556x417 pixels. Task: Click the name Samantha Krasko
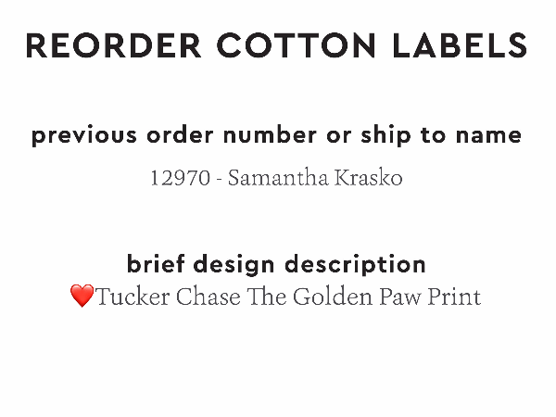click(x=315, y=178)
